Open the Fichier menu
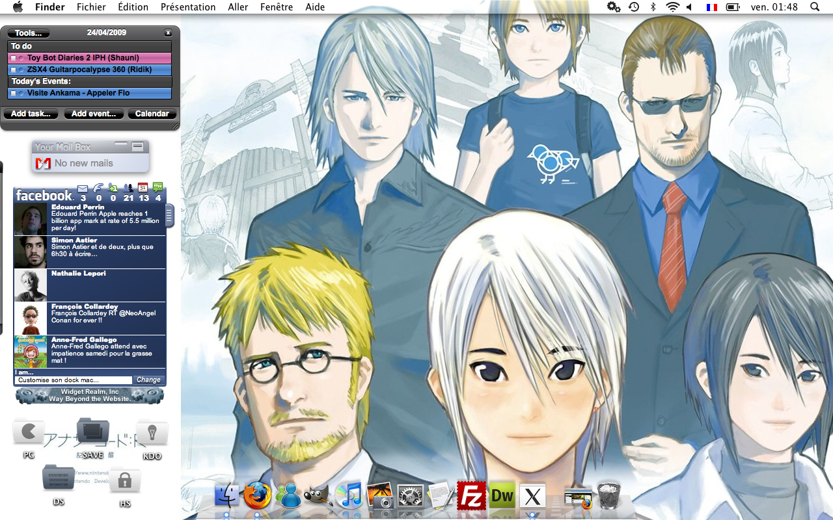This screenshot has width=833, height=520. 91,7
